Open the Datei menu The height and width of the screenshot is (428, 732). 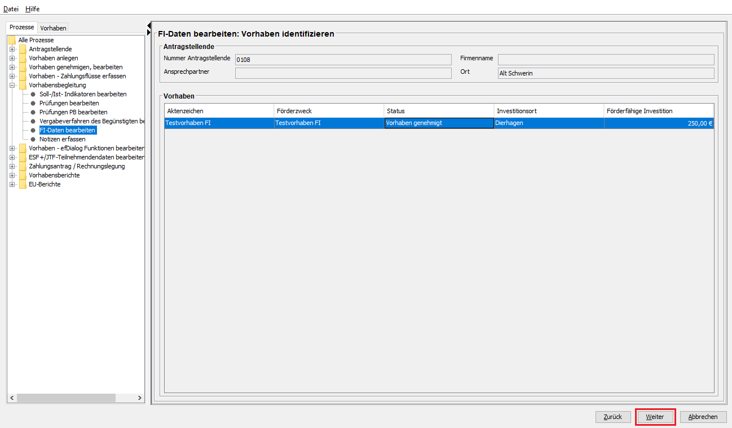(x=11, y=9)
